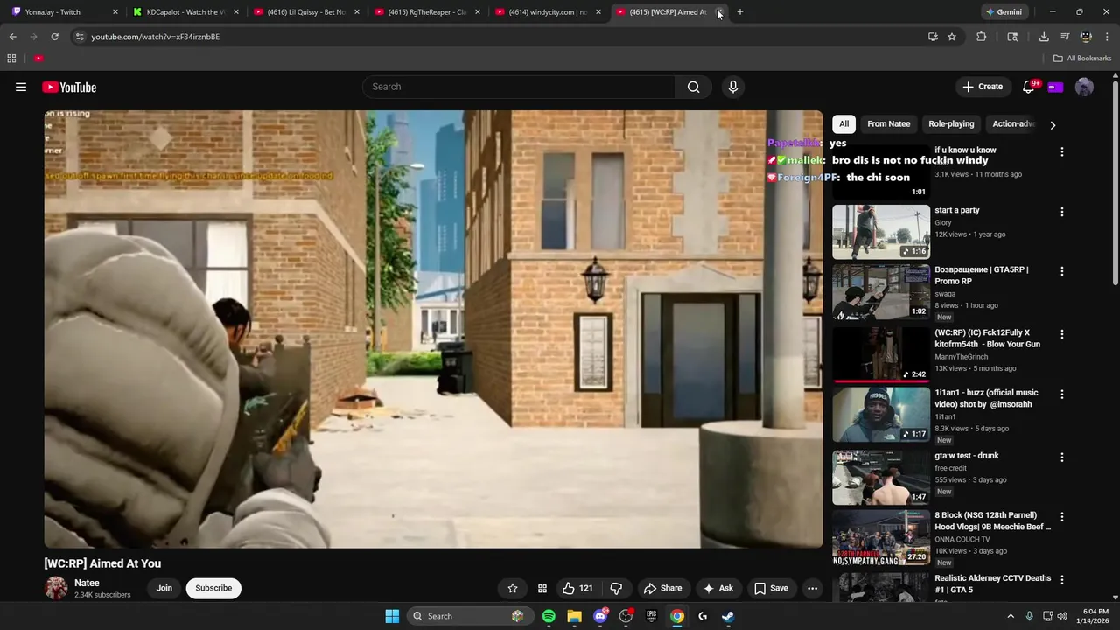Open 'start a party' video thumbnail

881,232
